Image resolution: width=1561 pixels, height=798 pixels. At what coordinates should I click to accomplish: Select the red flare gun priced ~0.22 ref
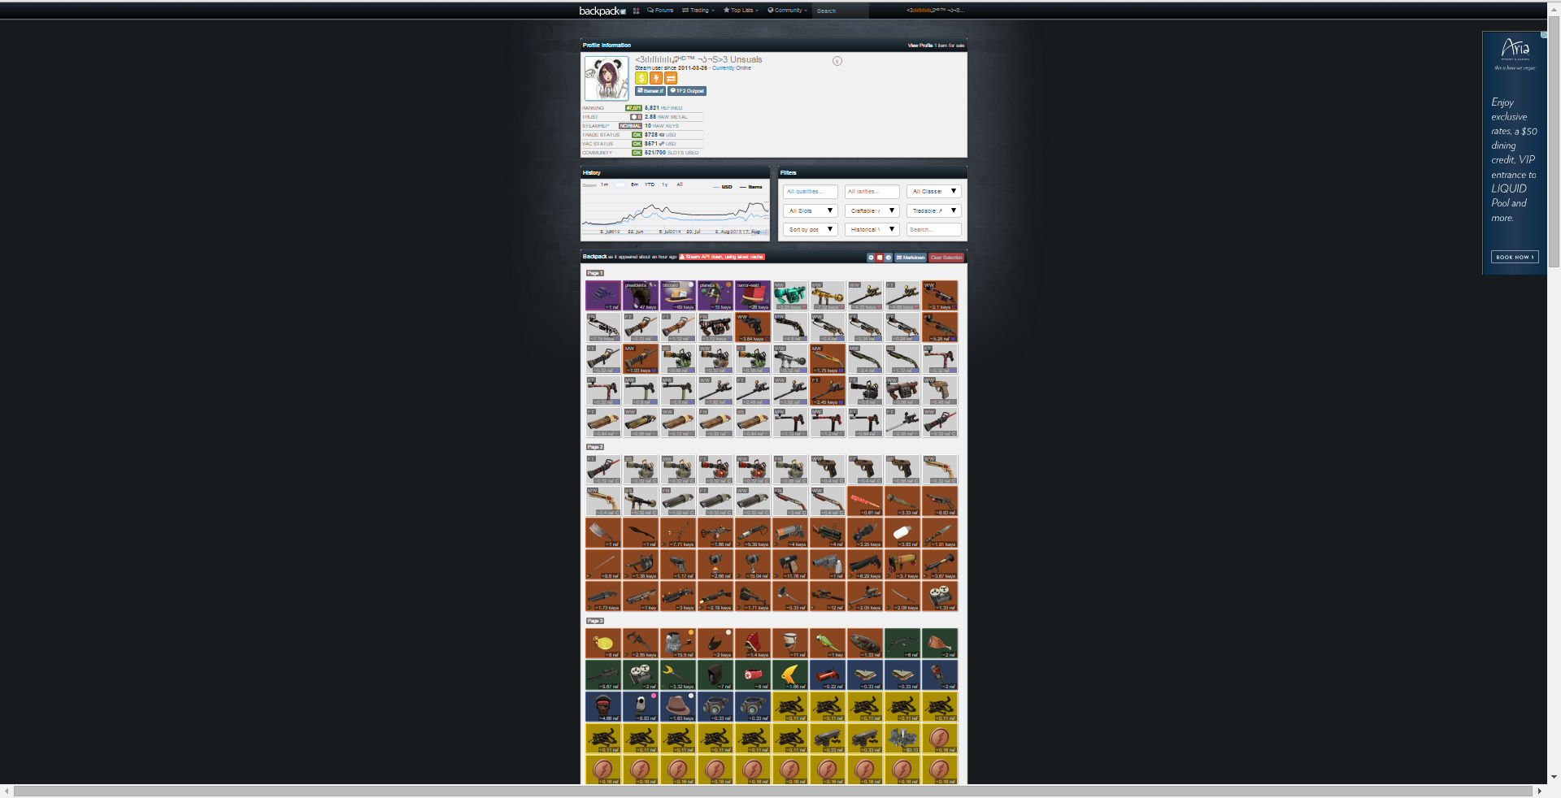pyautogui.click(x=828, y=675)
